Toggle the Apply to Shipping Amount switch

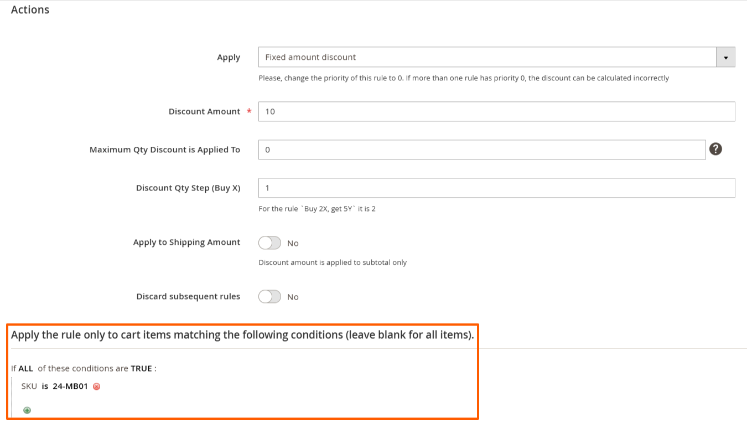coord(270,243)
